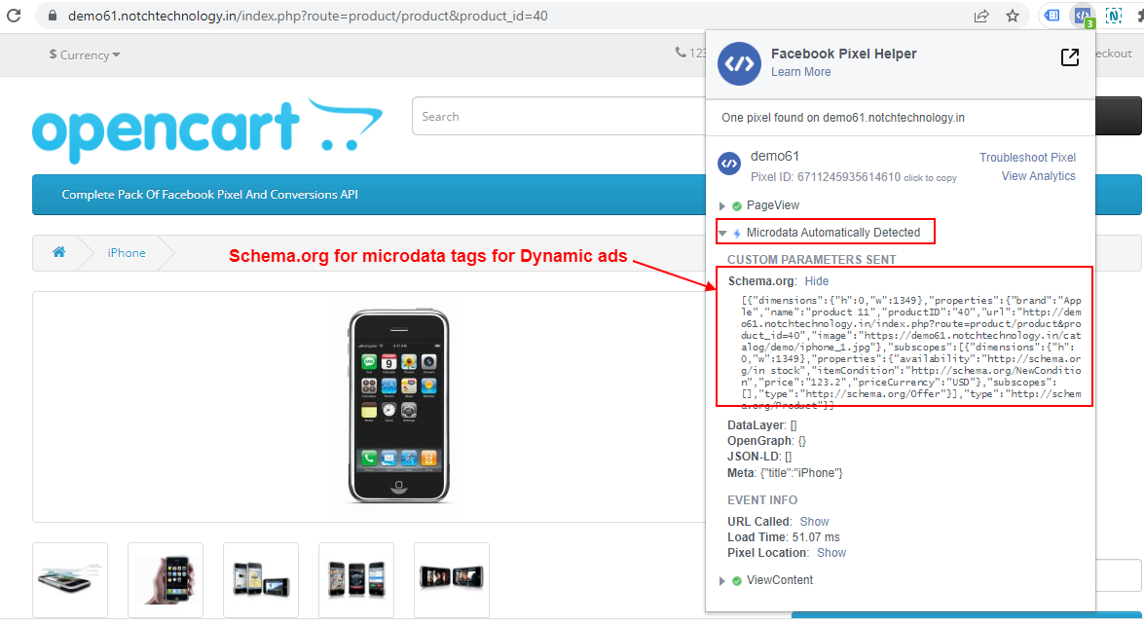
Task: Open View Analytics link
Action: tap(1038, 176)
